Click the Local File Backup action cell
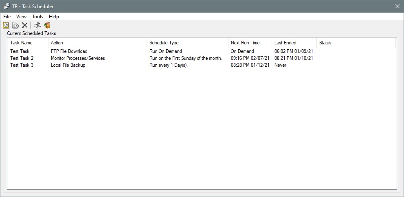 (68, 65)
